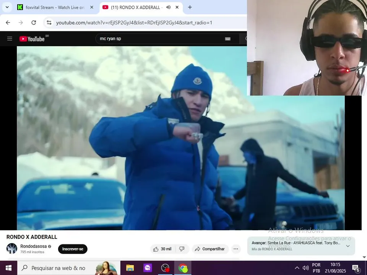Open the on-screen keyboard in search box

pos(228,39)
